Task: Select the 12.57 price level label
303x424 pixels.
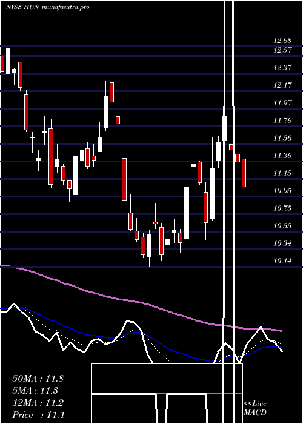Action: (x=283, y=50)
